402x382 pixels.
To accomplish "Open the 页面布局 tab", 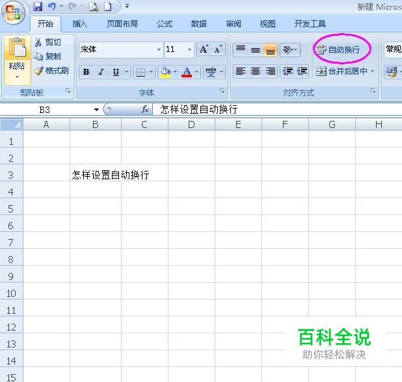I will click(122, 24).
